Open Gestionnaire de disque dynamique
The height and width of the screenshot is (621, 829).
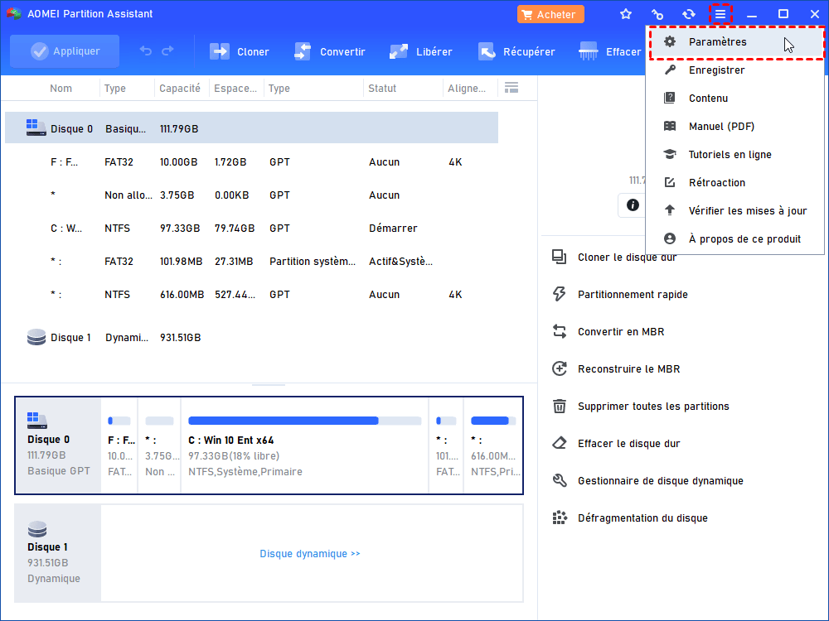coord(647,480)
